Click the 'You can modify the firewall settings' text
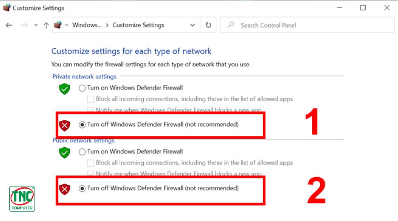 click(x=151, y=65)
